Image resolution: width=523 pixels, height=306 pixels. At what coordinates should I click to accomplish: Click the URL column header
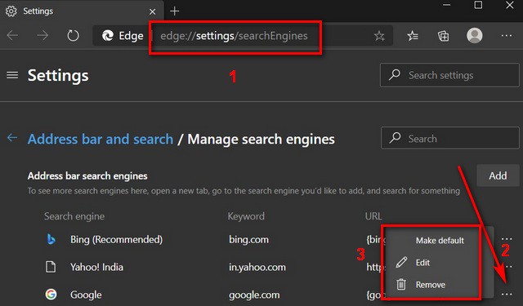[373, 216]
